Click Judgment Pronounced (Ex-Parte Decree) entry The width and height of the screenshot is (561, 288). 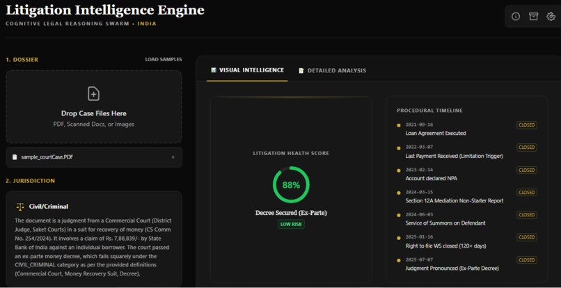452,269
